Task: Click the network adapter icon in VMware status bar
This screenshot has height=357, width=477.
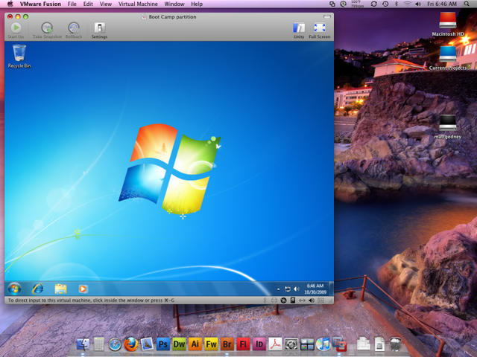Action: click(x=302, y=300)
